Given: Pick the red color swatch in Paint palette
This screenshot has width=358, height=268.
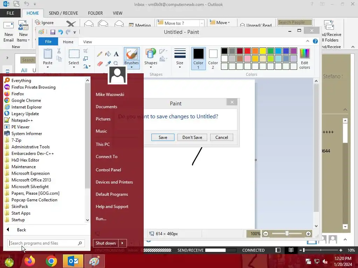Looking at the screenshot, I should 247,51.
